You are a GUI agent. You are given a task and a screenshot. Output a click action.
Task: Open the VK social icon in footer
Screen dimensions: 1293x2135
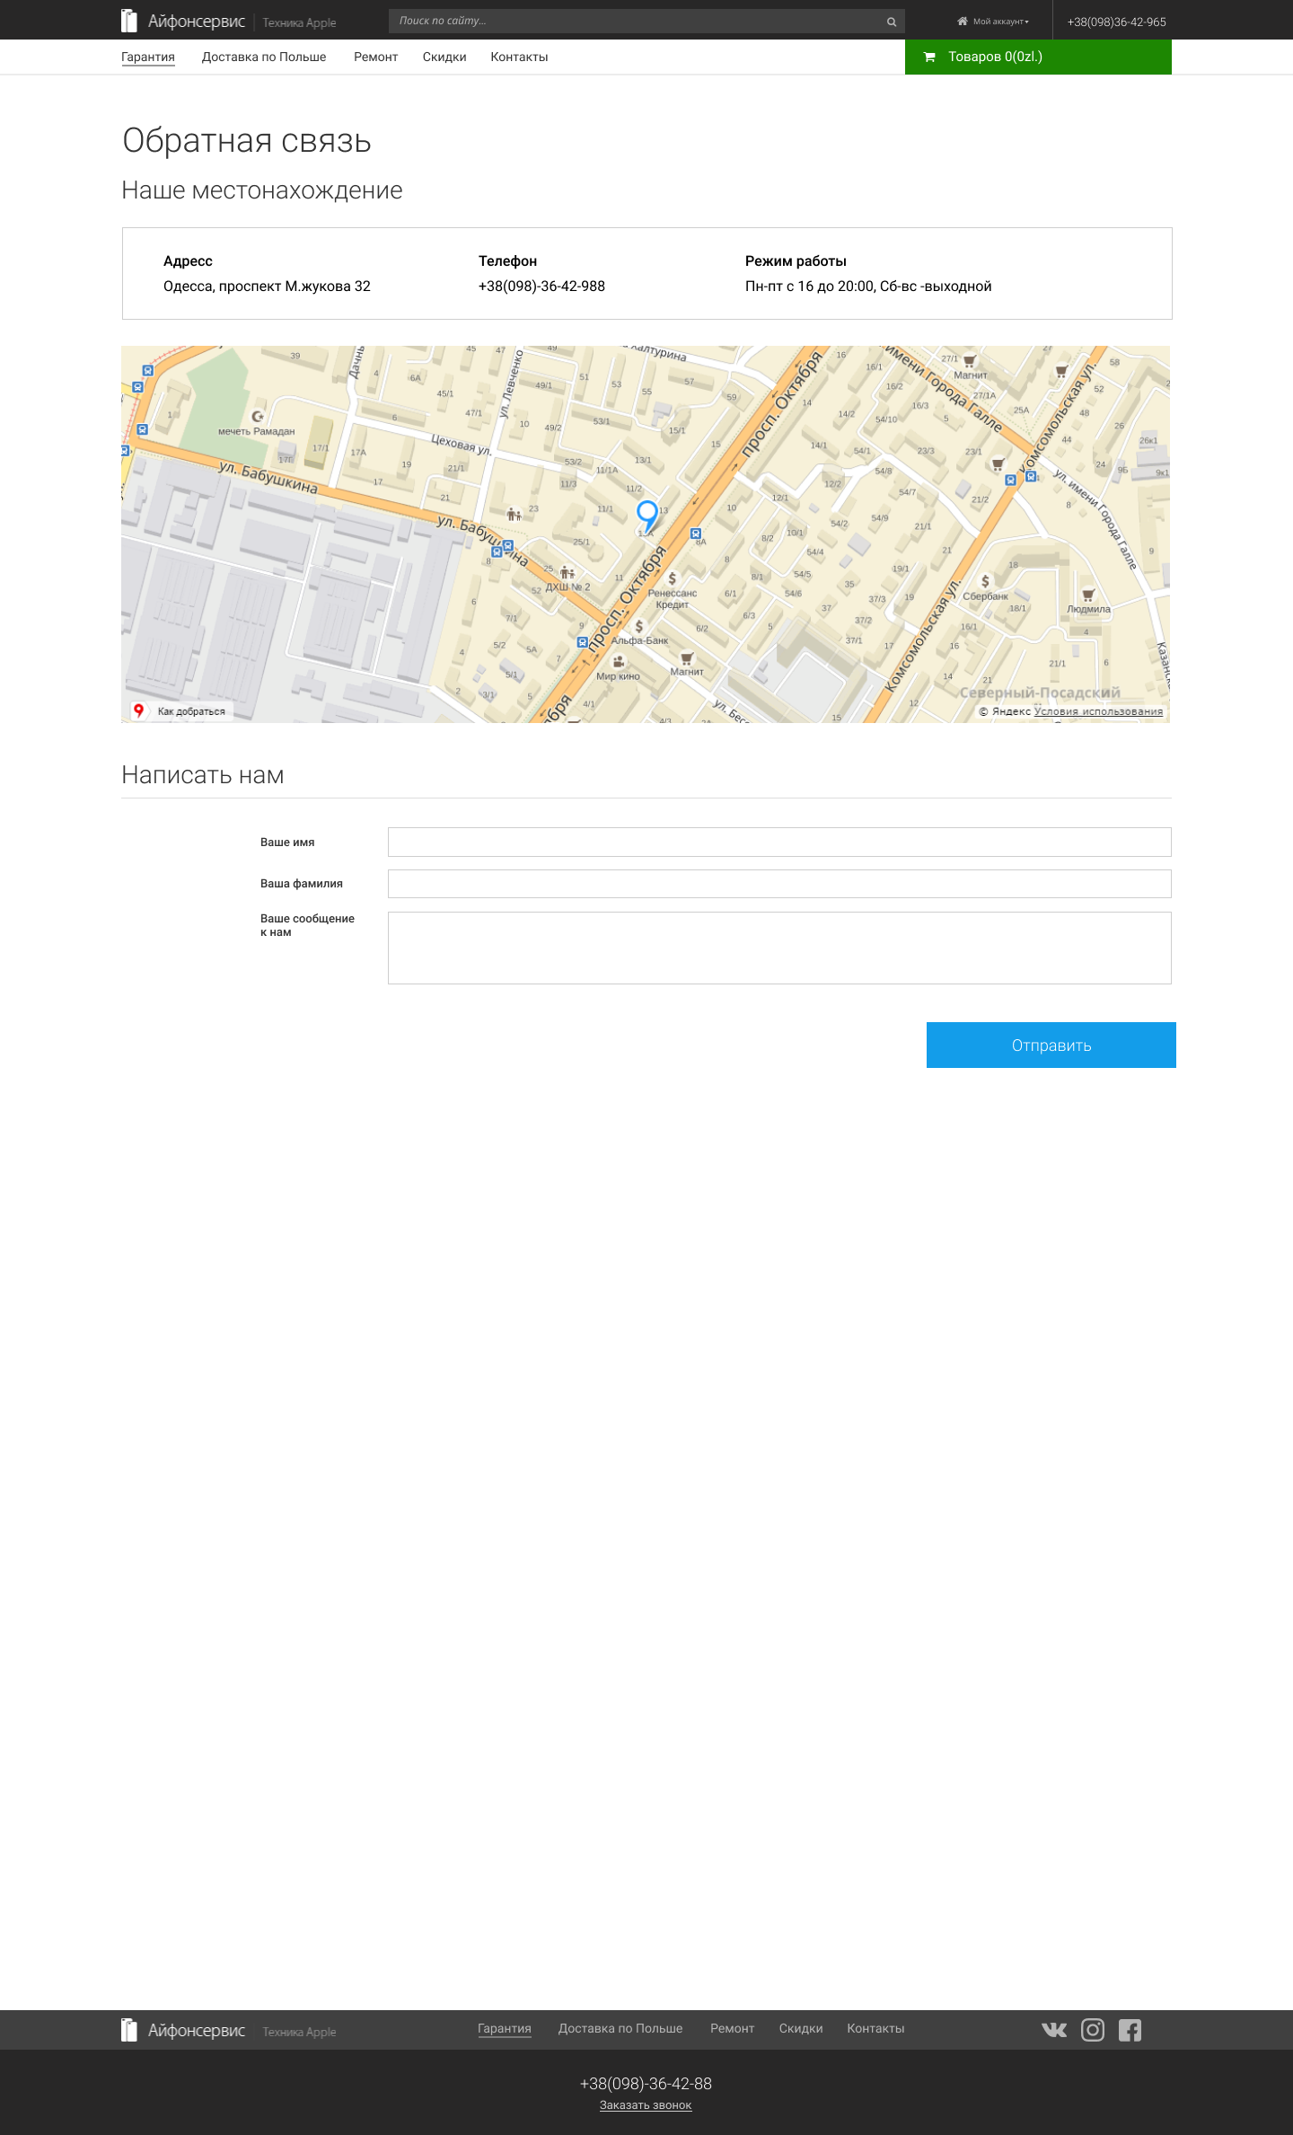[1054, 2030]
